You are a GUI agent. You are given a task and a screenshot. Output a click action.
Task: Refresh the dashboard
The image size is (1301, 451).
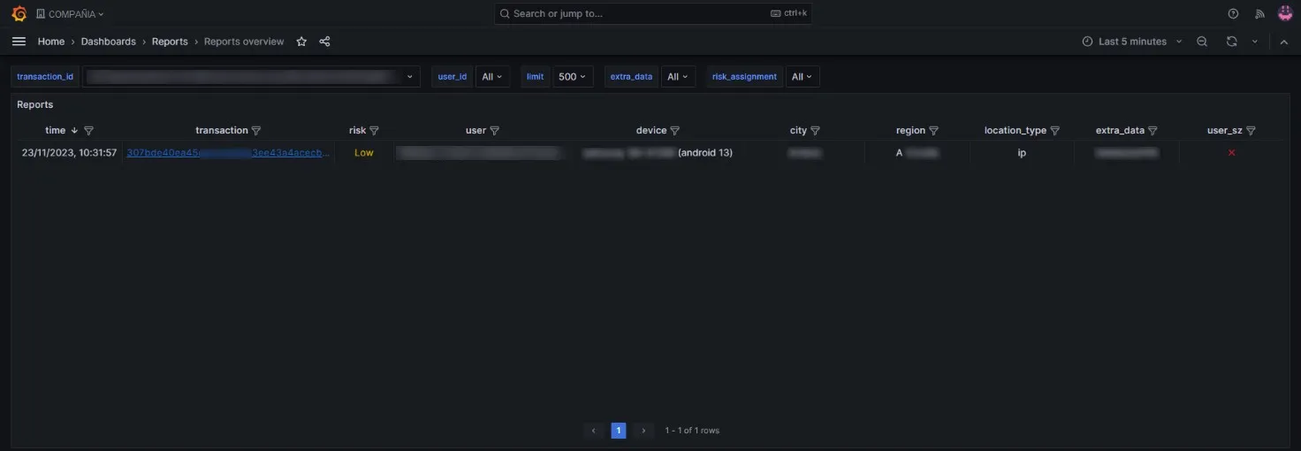click(x=1231, y=42)
